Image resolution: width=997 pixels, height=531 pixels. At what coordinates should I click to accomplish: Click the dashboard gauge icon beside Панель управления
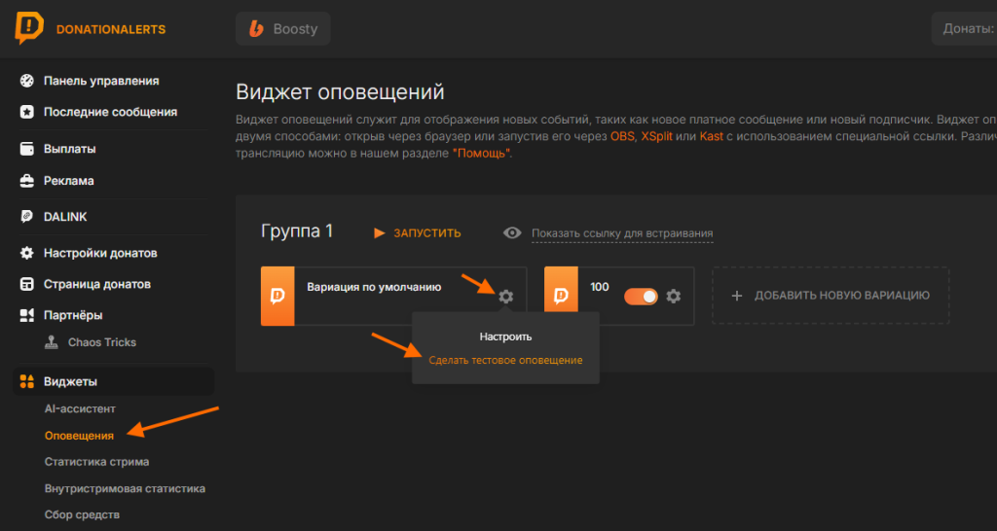26,81
